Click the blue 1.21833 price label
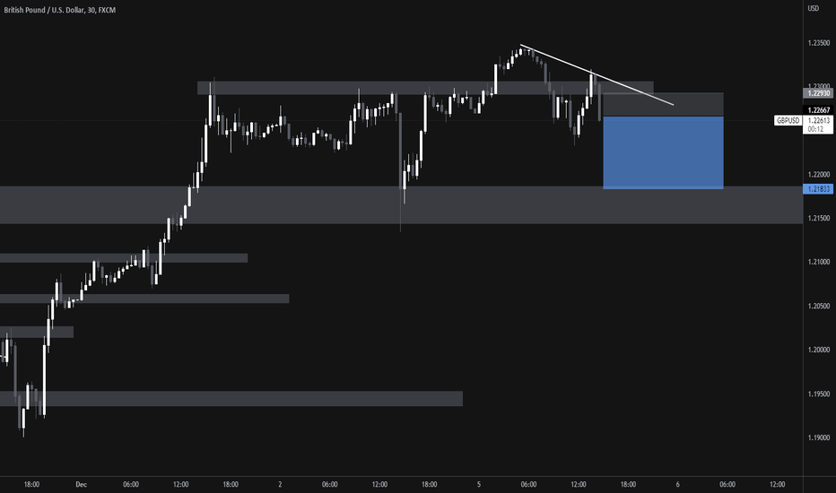The height and width of the screenshot is (493, 836). point(818,188)
